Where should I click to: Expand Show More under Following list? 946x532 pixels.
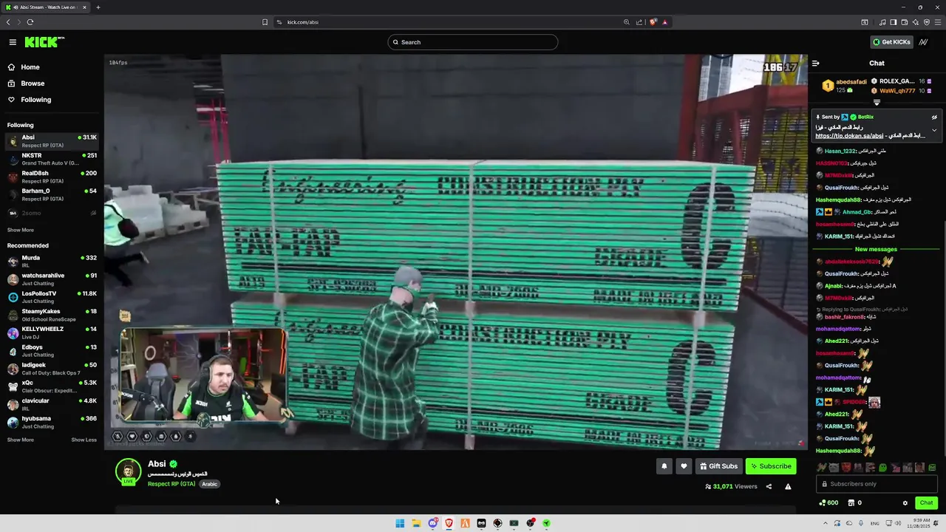coord(21,230)
